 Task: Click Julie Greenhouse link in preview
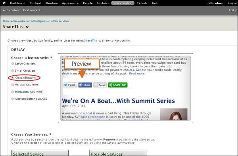coord(93,117)
